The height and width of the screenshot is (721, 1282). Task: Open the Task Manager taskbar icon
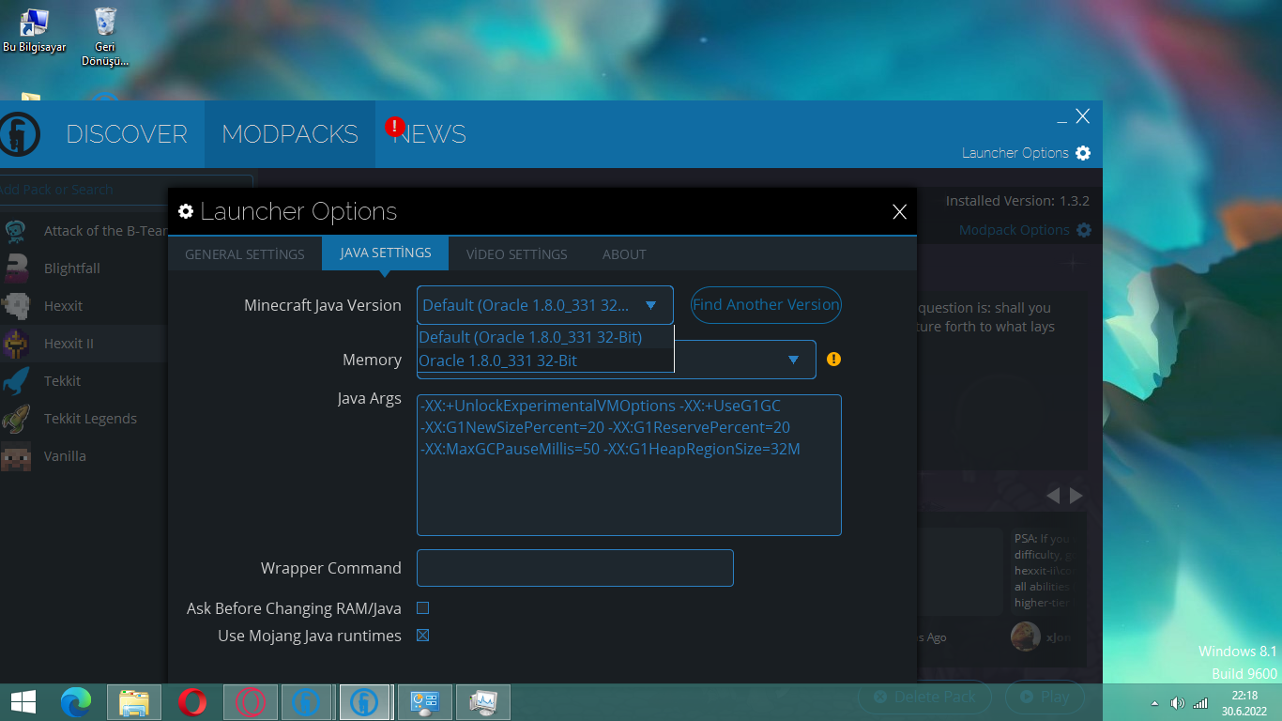483,701
